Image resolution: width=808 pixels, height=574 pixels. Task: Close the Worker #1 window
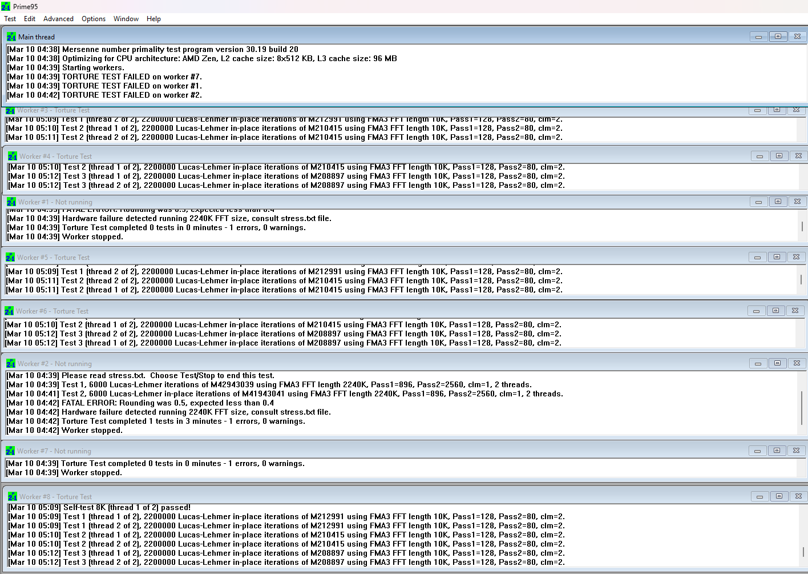[797, 202]
